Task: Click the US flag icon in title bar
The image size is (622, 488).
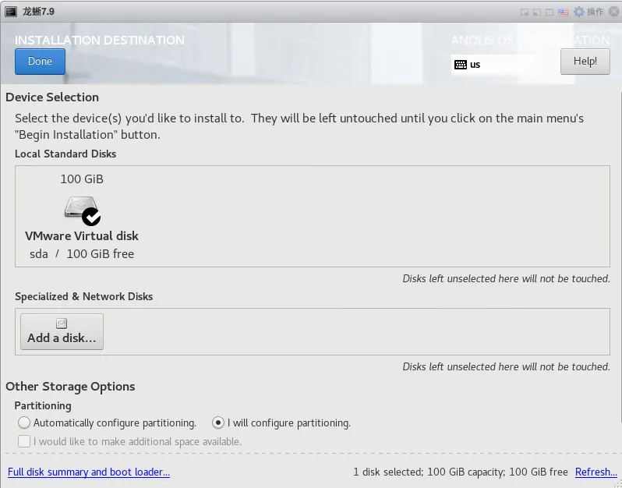Action: (x=563, y=12)
